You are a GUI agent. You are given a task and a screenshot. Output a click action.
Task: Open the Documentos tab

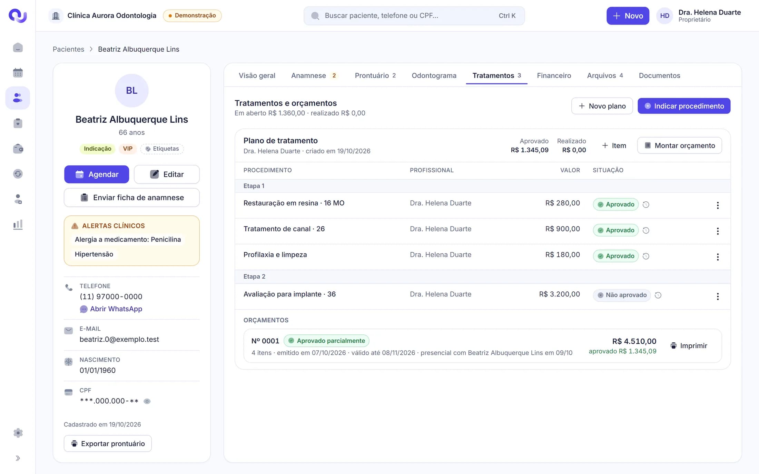659,75
